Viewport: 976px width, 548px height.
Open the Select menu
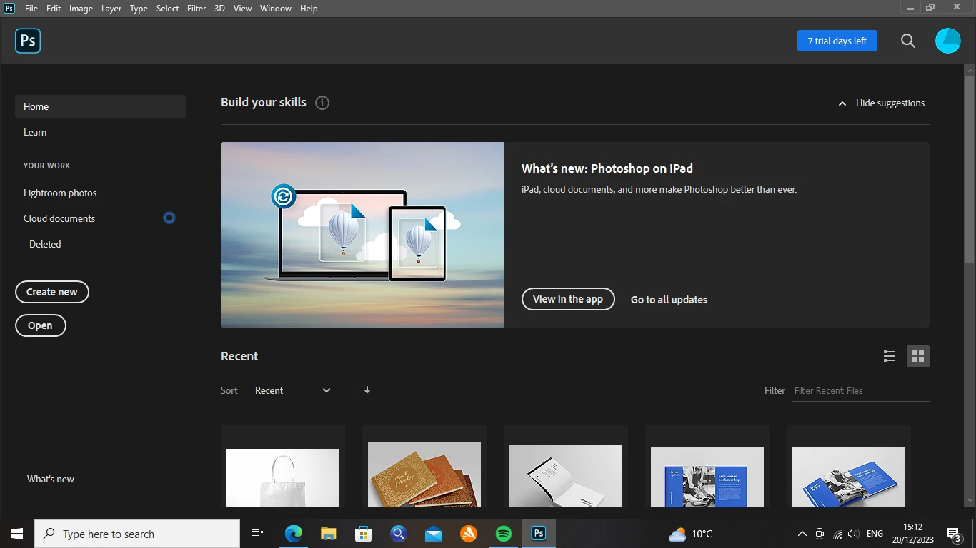tap(168, 9)
